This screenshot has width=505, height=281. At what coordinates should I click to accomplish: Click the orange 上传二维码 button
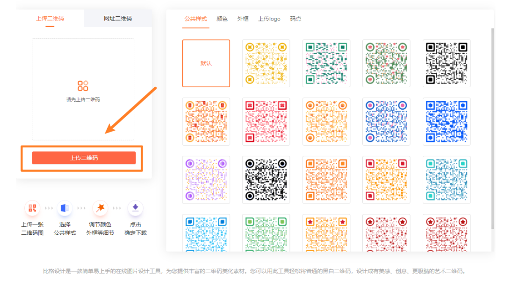(x=84, y=158)
